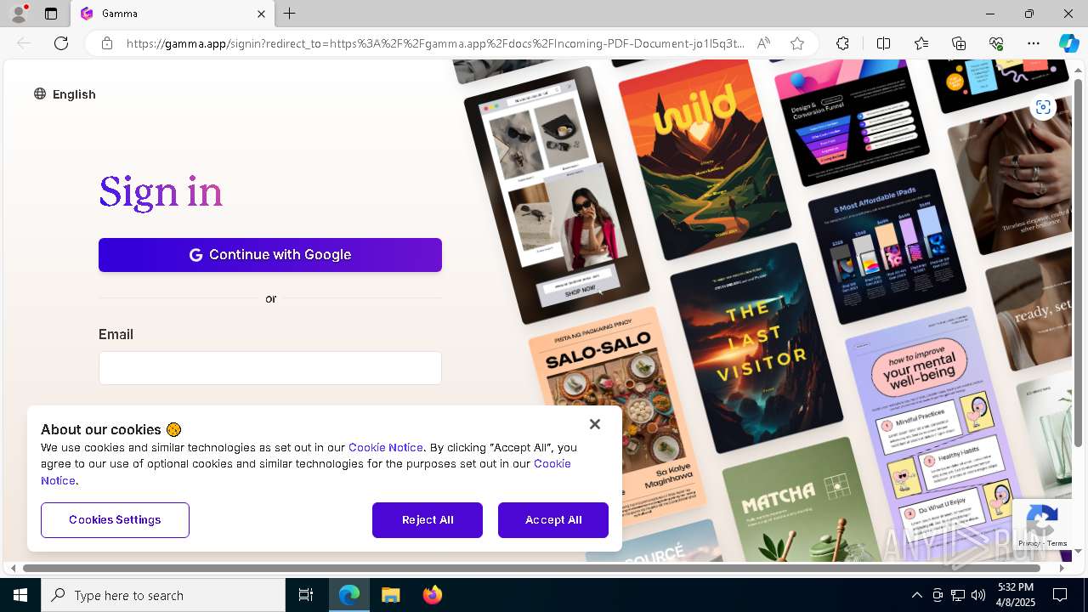
Task: Open Microsoft Edge taskbar icon
Action: pos(349,595)
